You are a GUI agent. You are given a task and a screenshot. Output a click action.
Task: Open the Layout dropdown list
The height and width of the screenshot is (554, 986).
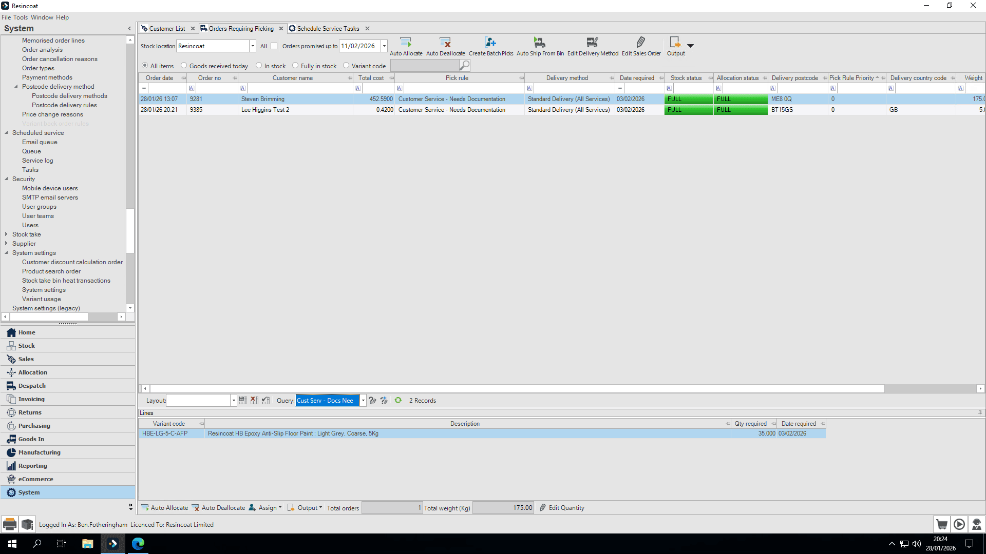pos(234,401)
